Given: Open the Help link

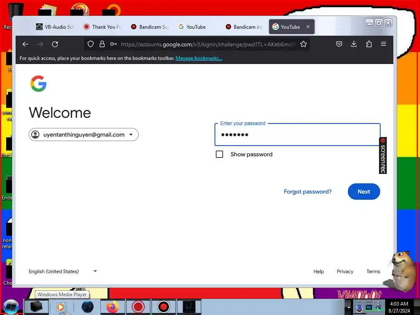Looking at the screenshot, I should click(x=318, y=272).
